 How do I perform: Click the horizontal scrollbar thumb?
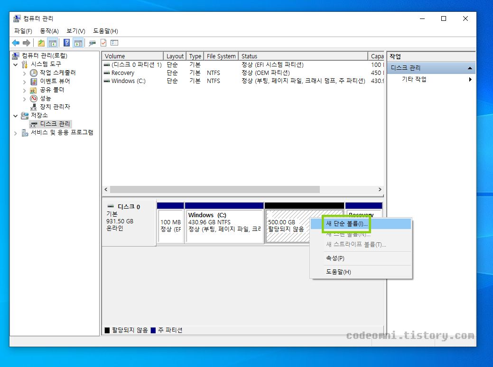(x=215, y=190)
